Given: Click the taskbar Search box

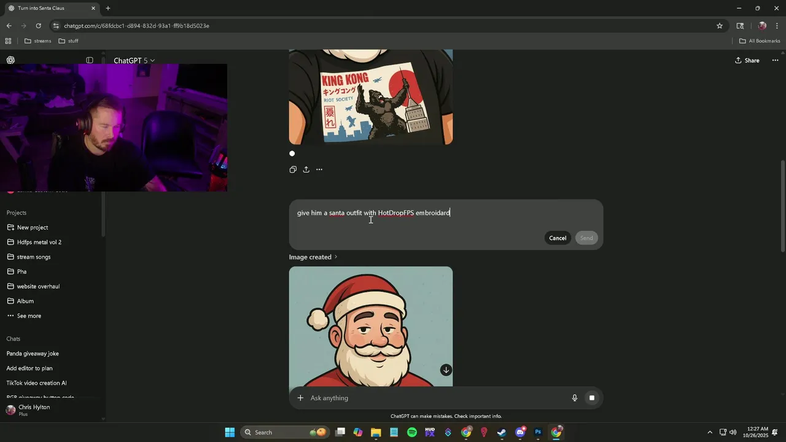Looking at the screenshot, I should [x=286, y=432].
